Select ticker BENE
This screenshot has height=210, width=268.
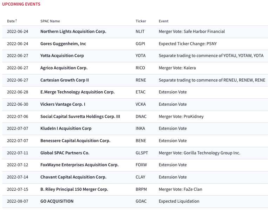[141, 141]
